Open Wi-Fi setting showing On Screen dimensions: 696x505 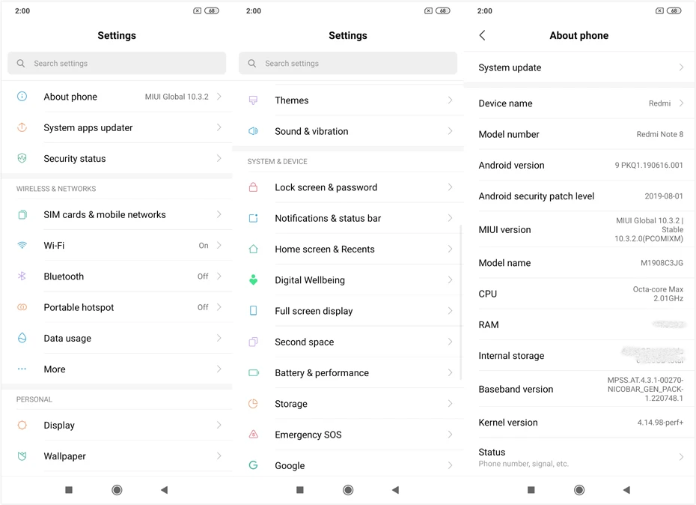click(x=117, y=246)
